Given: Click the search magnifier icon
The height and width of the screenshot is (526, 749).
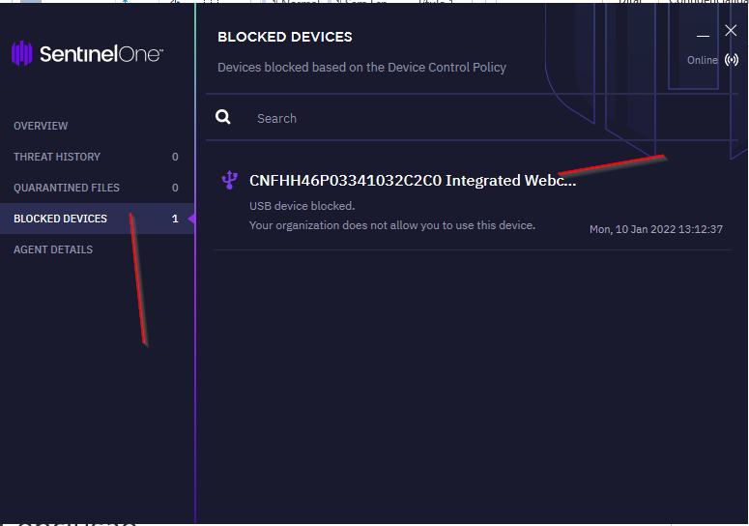Looking at the screenshot, I should point(223,117).
